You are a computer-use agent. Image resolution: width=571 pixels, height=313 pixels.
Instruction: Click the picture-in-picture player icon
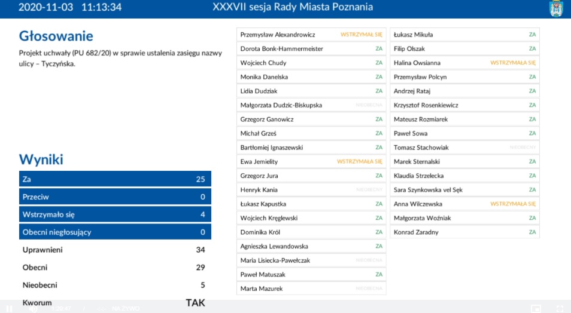pos(536,308)
